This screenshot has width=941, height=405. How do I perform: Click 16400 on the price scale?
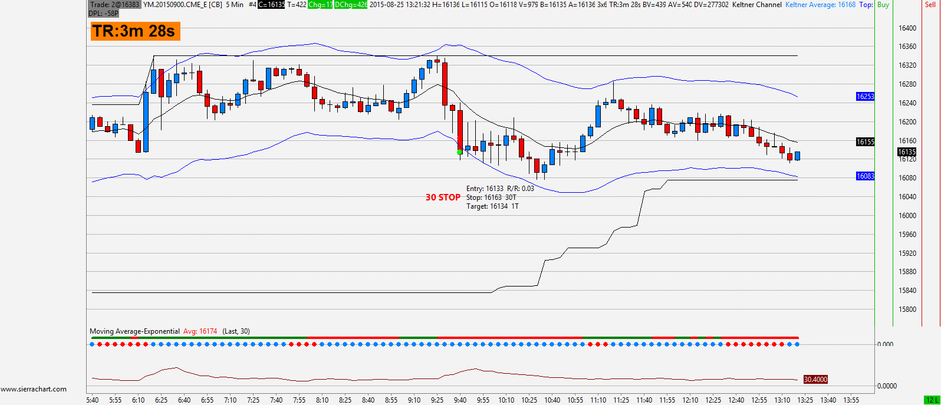point(907,28)
